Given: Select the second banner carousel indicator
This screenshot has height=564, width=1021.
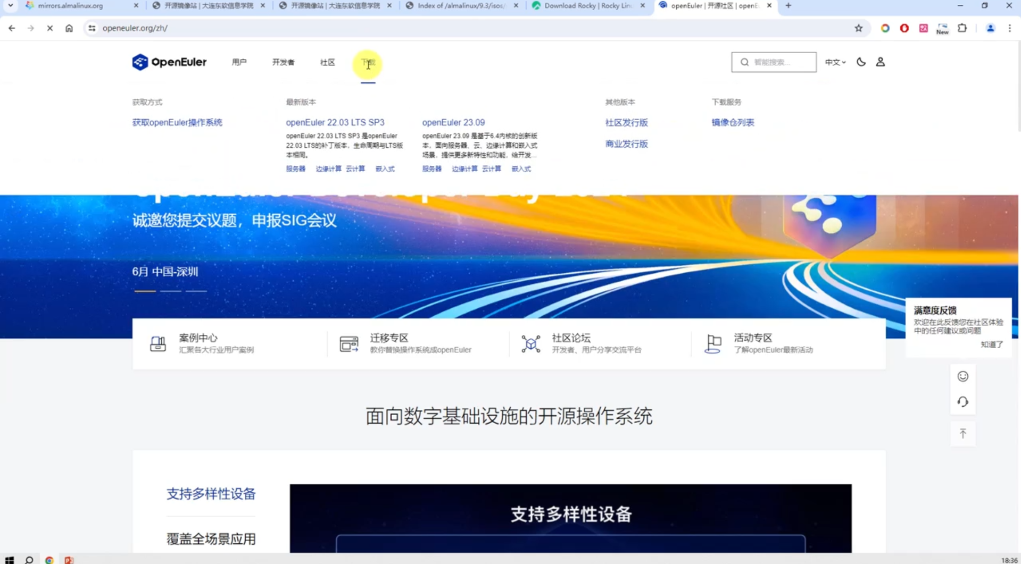Looking at the screenshot, I should click(x=171, y=291).
